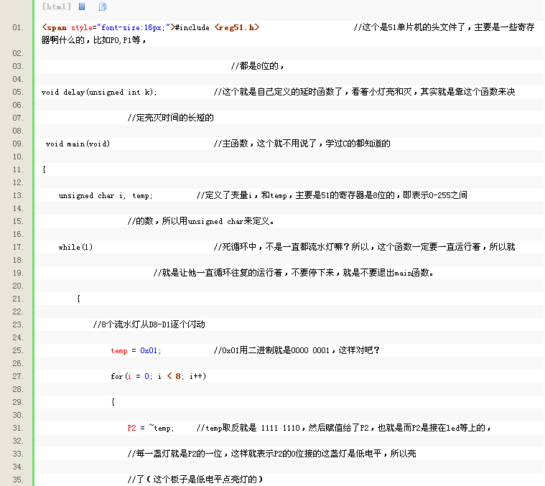The image size is (545, 486).
Task: Click opening brace on line 29
Action: click(113, 402)
